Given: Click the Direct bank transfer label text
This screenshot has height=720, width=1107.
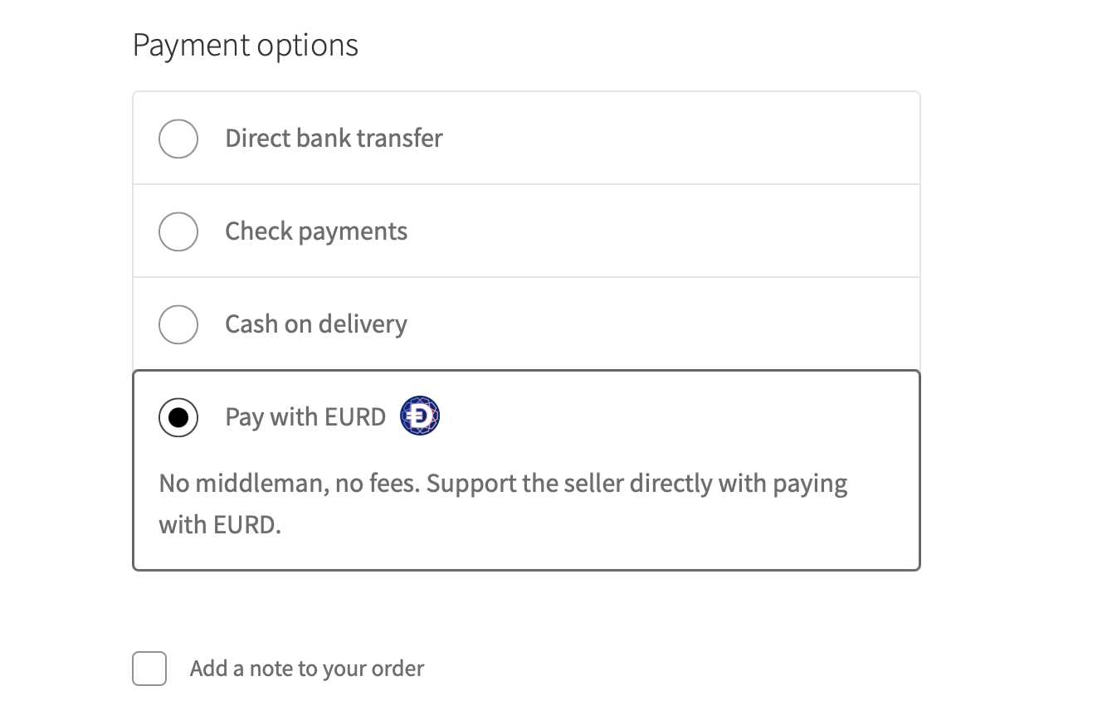Looking at the screenshot, I should coord(334,139).
